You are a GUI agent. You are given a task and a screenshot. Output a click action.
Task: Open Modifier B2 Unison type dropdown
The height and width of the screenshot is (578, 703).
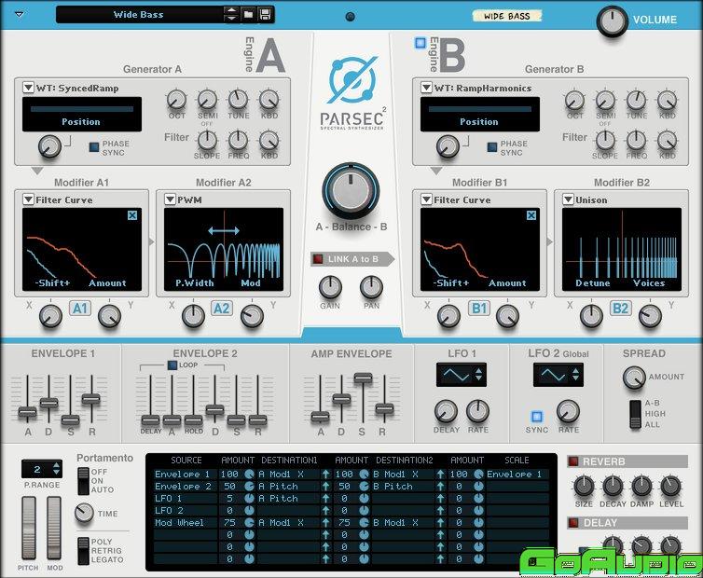(x=568, y=200)
